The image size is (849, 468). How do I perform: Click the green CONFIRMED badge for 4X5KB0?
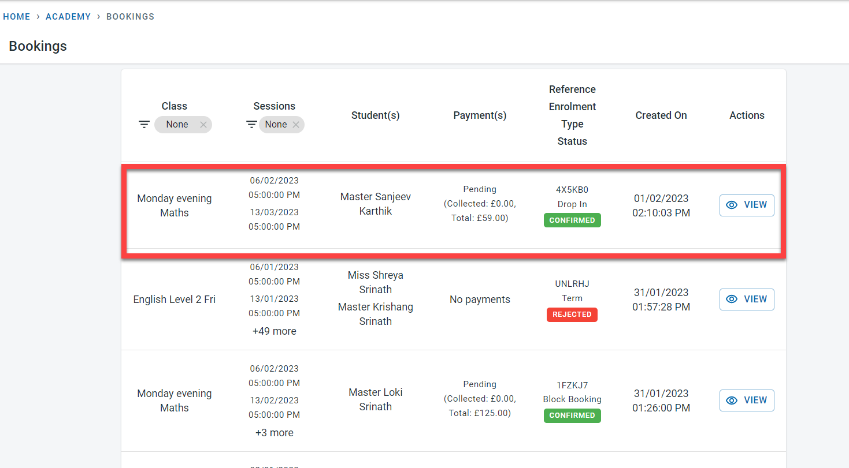tap(572, 220)
